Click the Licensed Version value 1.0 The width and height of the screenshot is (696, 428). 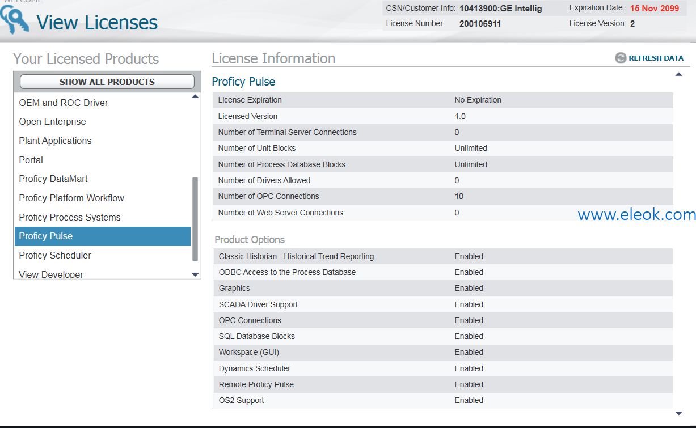tap(460, 116)
